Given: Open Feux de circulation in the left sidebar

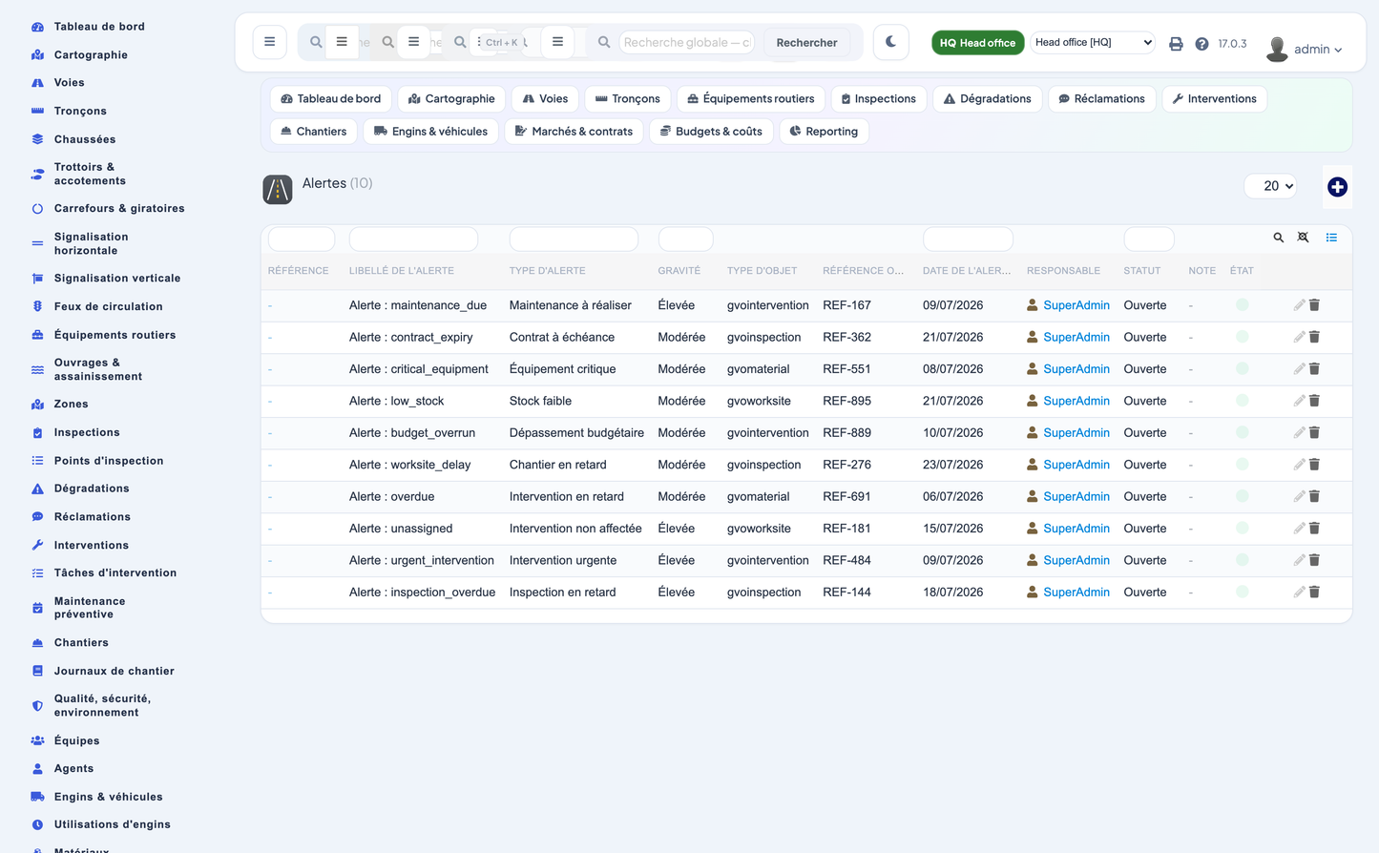Looking at the screenshot, I should [x=108, y=306].
